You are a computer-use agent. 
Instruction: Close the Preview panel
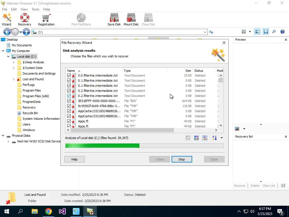(x=286, y=40)
